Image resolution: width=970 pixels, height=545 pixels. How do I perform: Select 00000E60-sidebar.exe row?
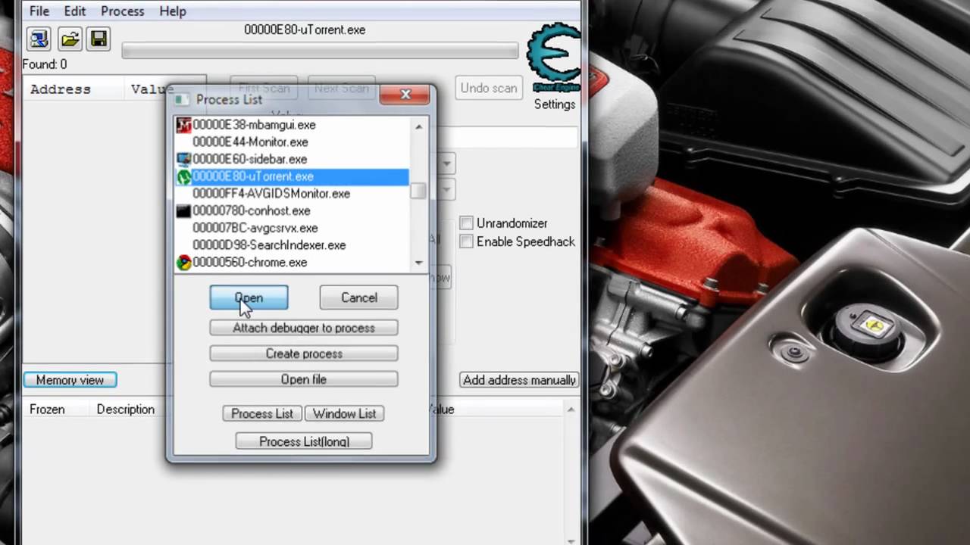(292, 159)
